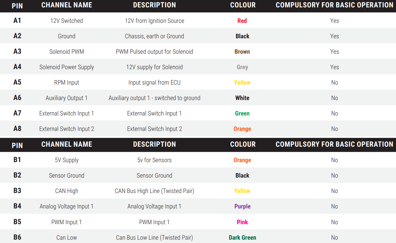Select the 'Solenoid Power Supply' channel name

(67, 67)
